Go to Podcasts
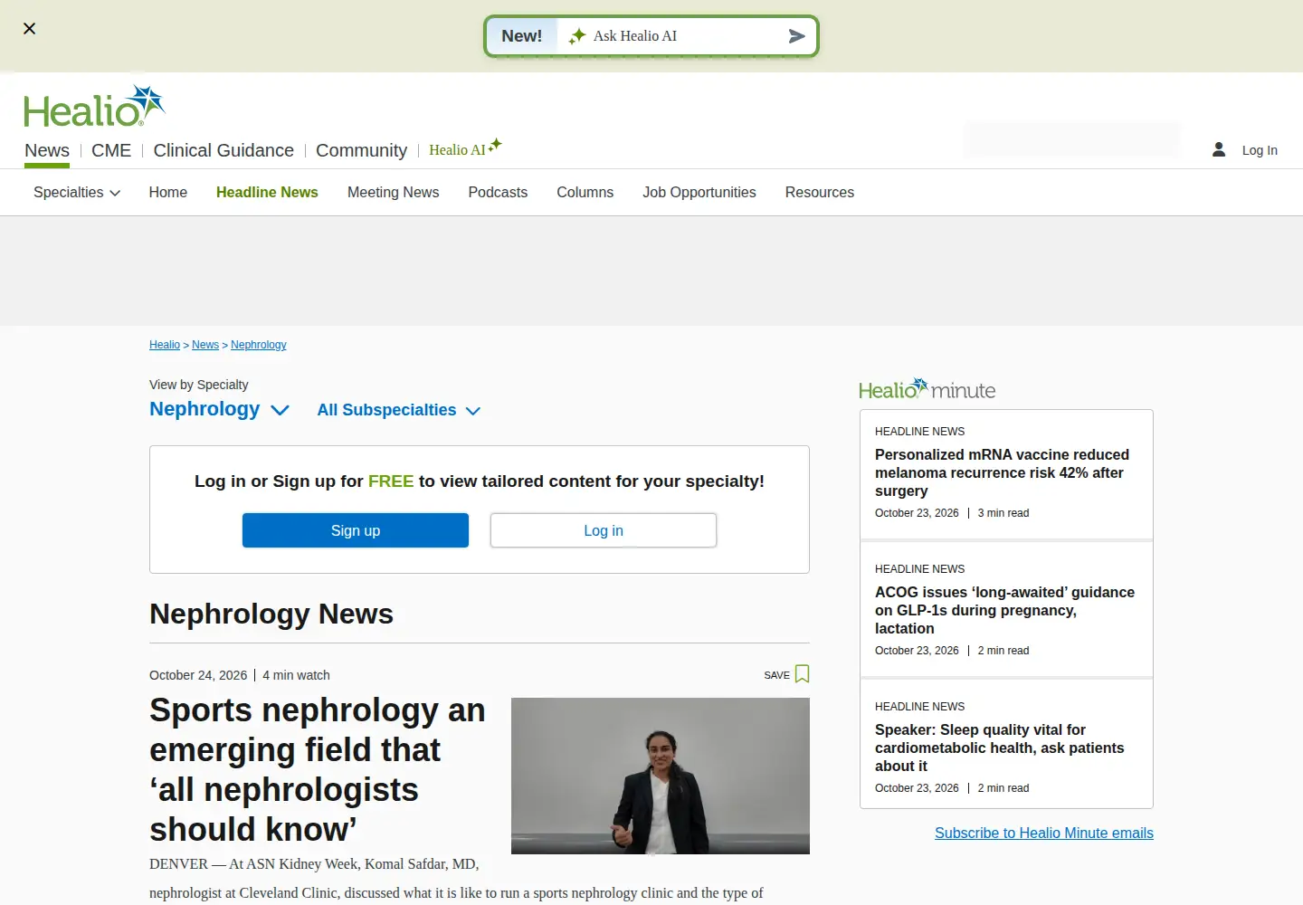Viewport: 1303px width, 905px height. pos(498,192)
